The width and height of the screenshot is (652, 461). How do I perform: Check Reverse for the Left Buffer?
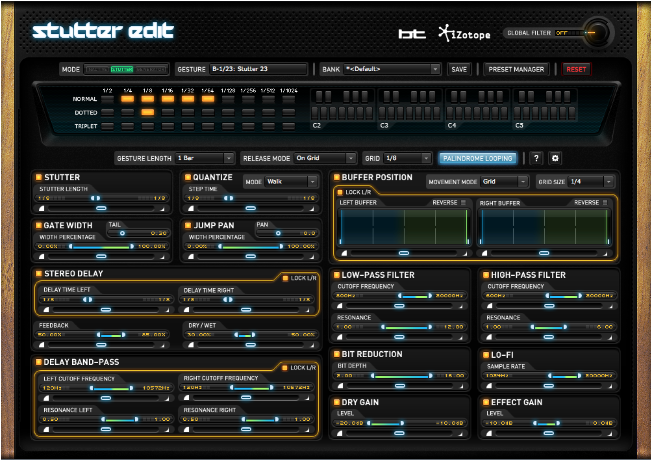point(463,203)
